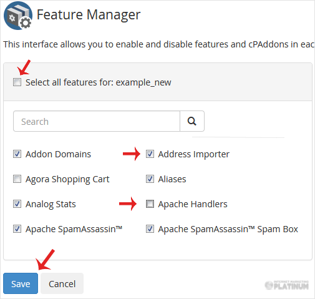This screenshot has height=299, width=315.
Task: Click the 'Select all features for: example_new' label
Action: pos(98,82)
